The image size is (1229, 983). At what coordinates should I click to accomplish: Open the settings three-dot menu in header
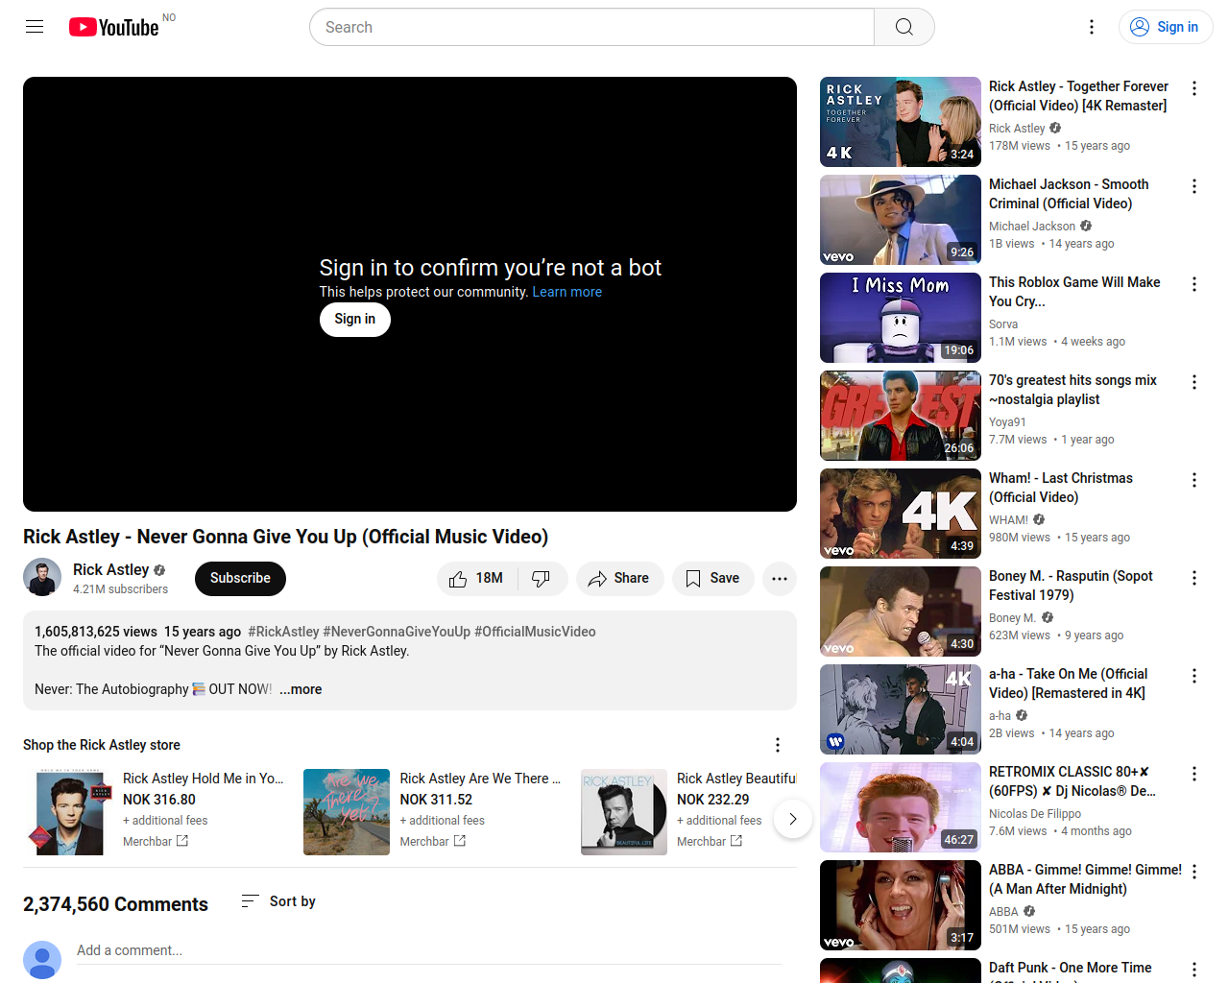[1092, 27]
